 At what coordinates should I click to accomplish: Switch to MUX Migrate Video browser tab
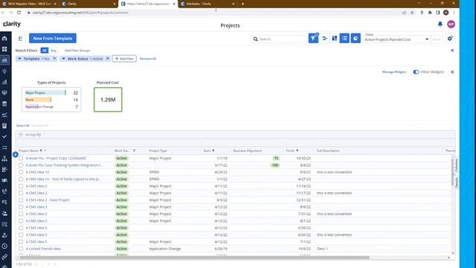29,4
